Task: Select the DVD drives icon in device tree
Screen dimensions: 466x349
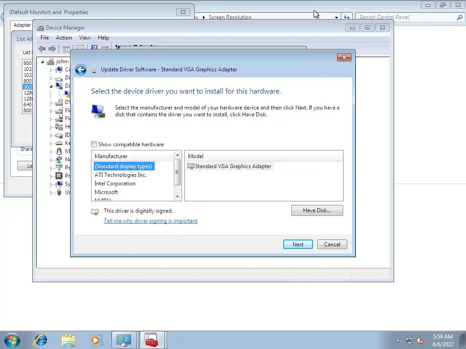Action: tap(59, 102)
